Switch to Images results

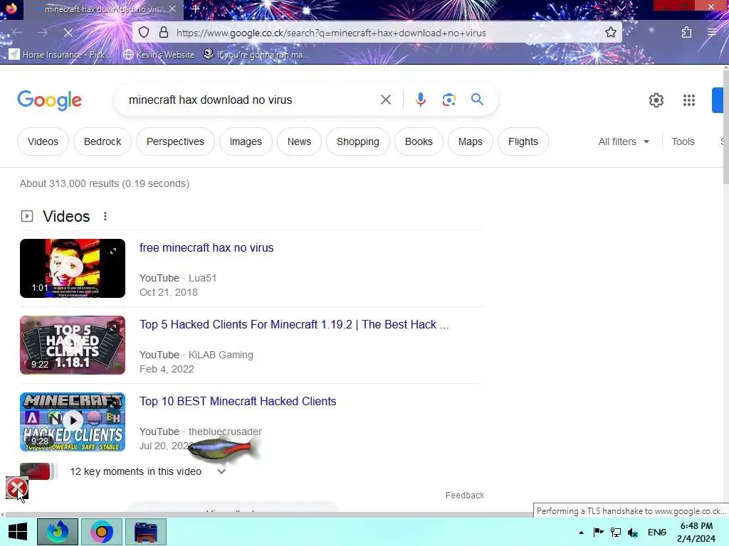pyautogui.click(x=246, y=141)
